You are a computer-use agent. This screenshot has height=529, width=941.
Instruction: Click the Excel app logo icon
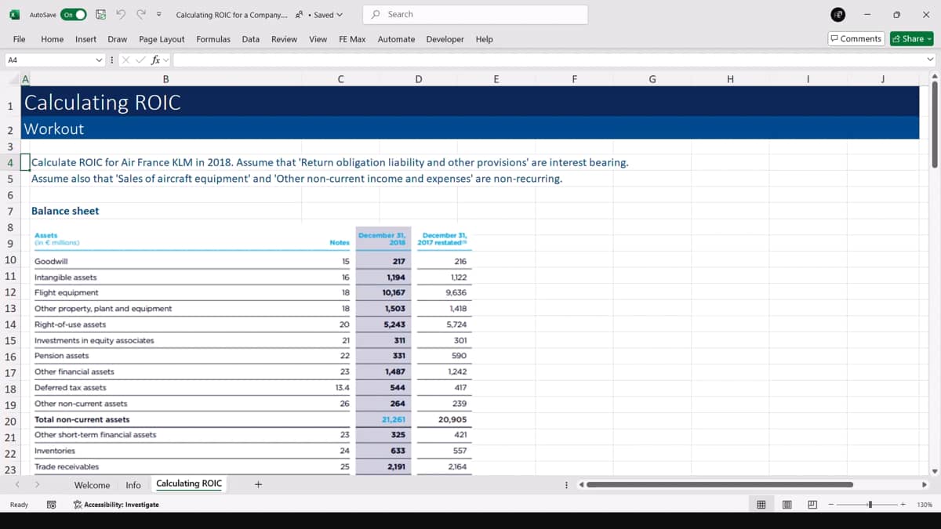(x=13, y=14)
